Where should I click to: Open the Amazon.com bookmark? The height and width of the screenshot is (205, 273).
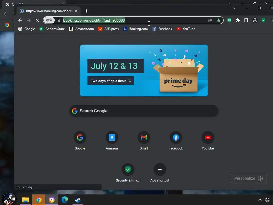click(82, 29)
